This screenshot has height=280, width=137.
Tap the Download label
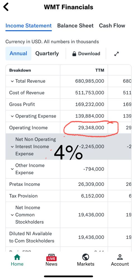tap(89, 53)
